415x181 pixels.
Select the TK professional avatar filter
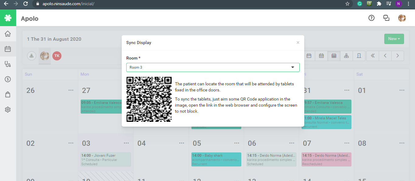tap(57, 56)
